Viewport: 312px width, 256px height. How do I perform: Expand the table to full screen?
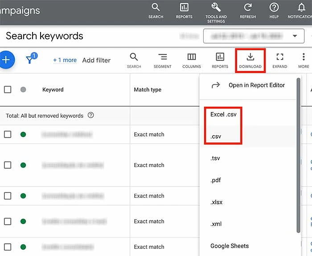coord(280,60)
